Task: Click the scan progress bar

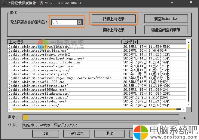Action: [x=101, y=117]
